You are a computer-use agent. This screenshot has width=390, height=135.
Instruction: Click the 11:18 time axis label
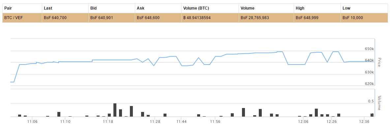[x=108, y=122]
